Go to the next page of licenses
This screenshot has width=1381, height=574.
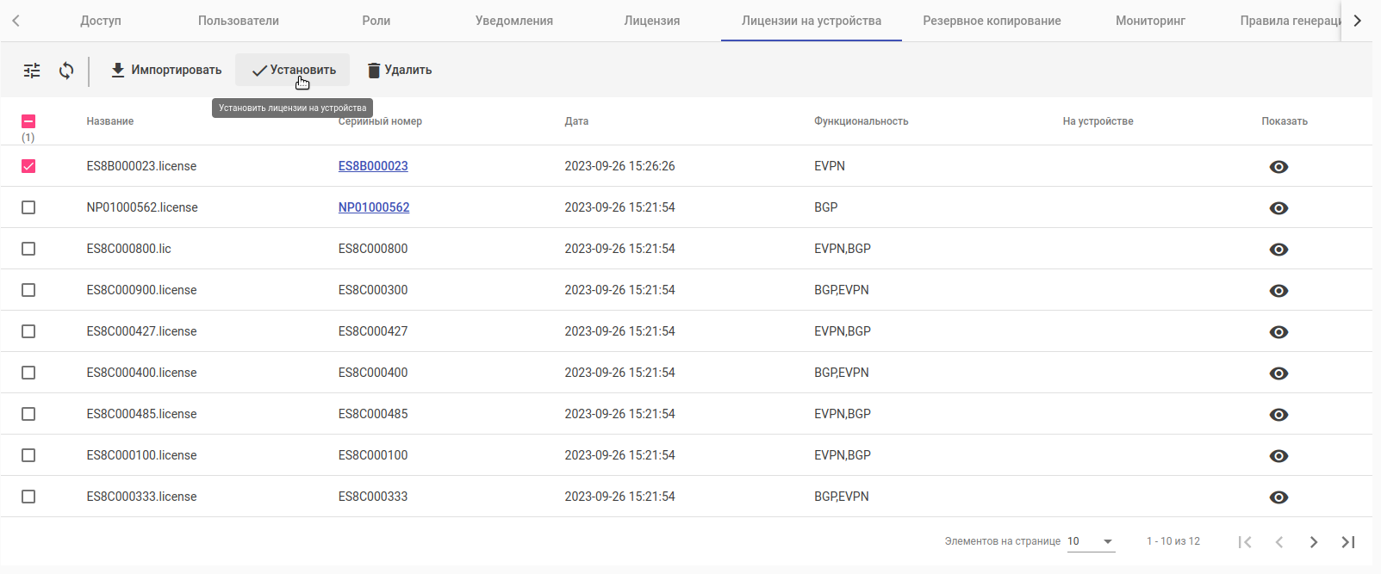(x=1314, y=542)
